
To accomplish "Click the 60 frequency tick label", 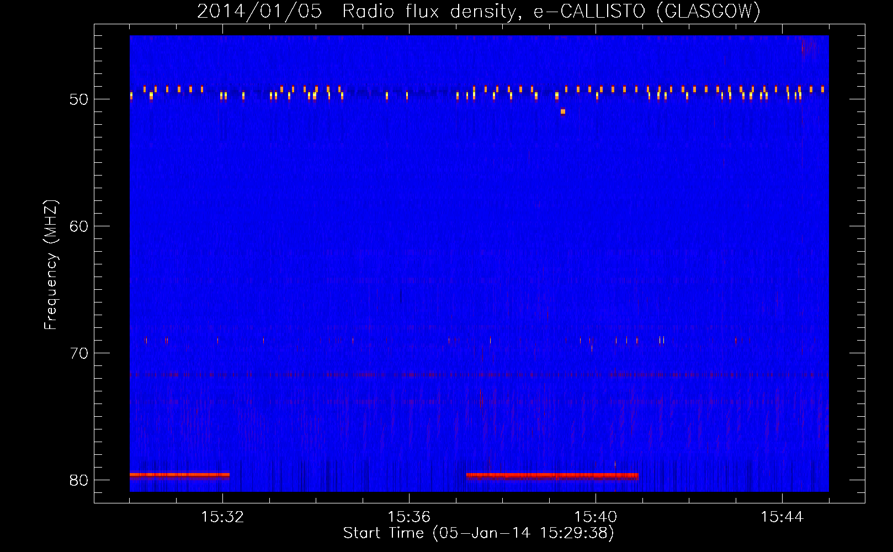I will pyautogui.click(x=79, y=226).
